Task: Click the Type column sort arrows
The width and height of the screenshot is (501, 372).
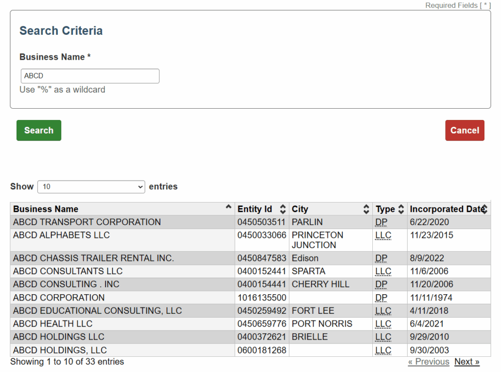Action: [x=401, y=209]
